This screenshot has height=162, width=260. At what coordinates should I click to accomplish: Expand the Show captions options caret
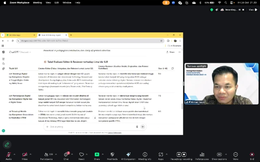tap(226, 154)
